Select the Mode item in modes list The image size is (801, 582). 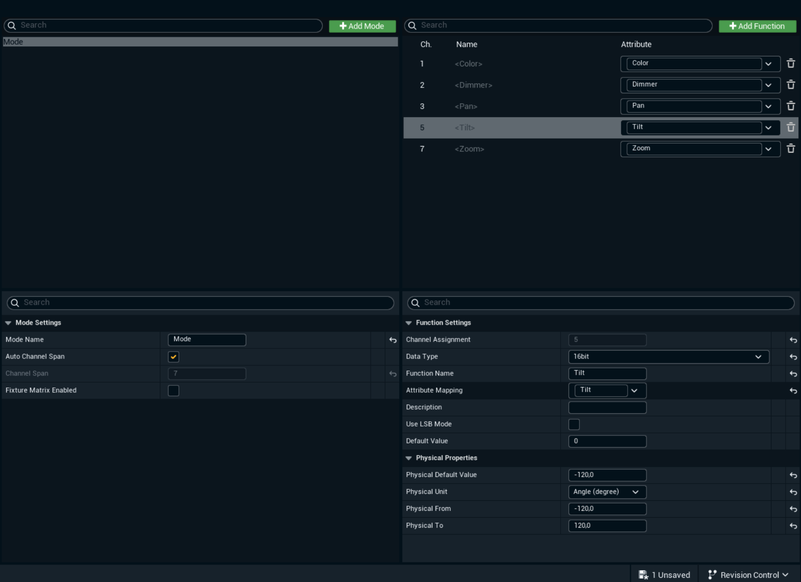200,42
